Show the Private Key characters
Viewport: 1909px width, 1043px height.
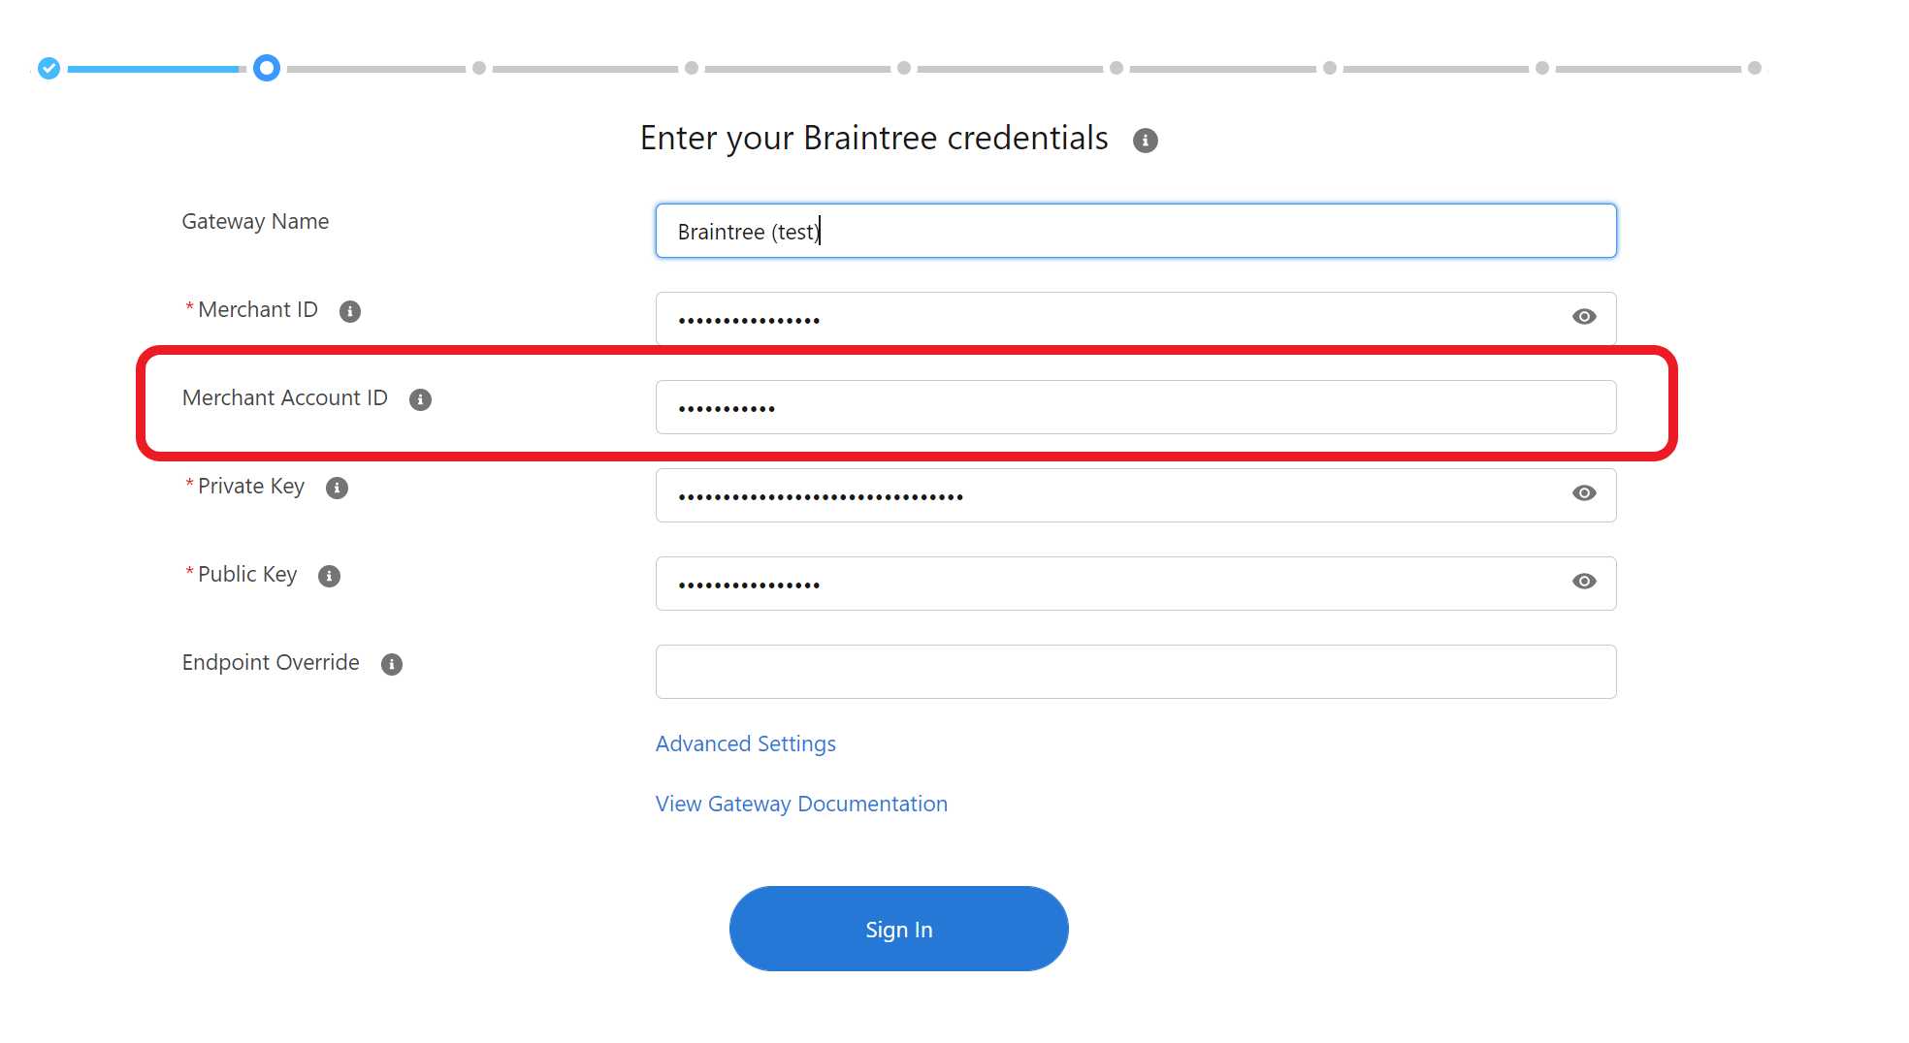(1584, 493)
